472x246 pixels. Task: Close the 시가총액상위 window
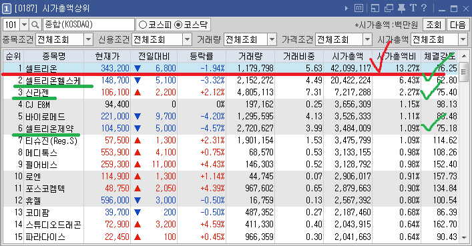(465, 9)
